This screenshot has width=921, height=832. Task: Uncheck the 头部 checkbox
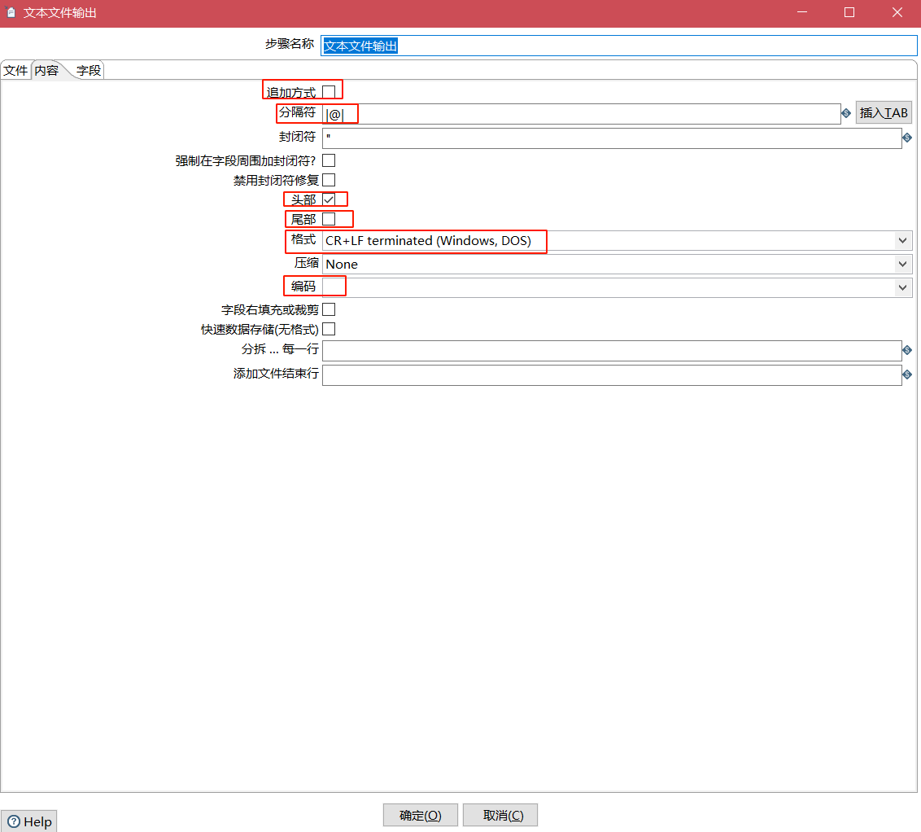coord(329,199)
